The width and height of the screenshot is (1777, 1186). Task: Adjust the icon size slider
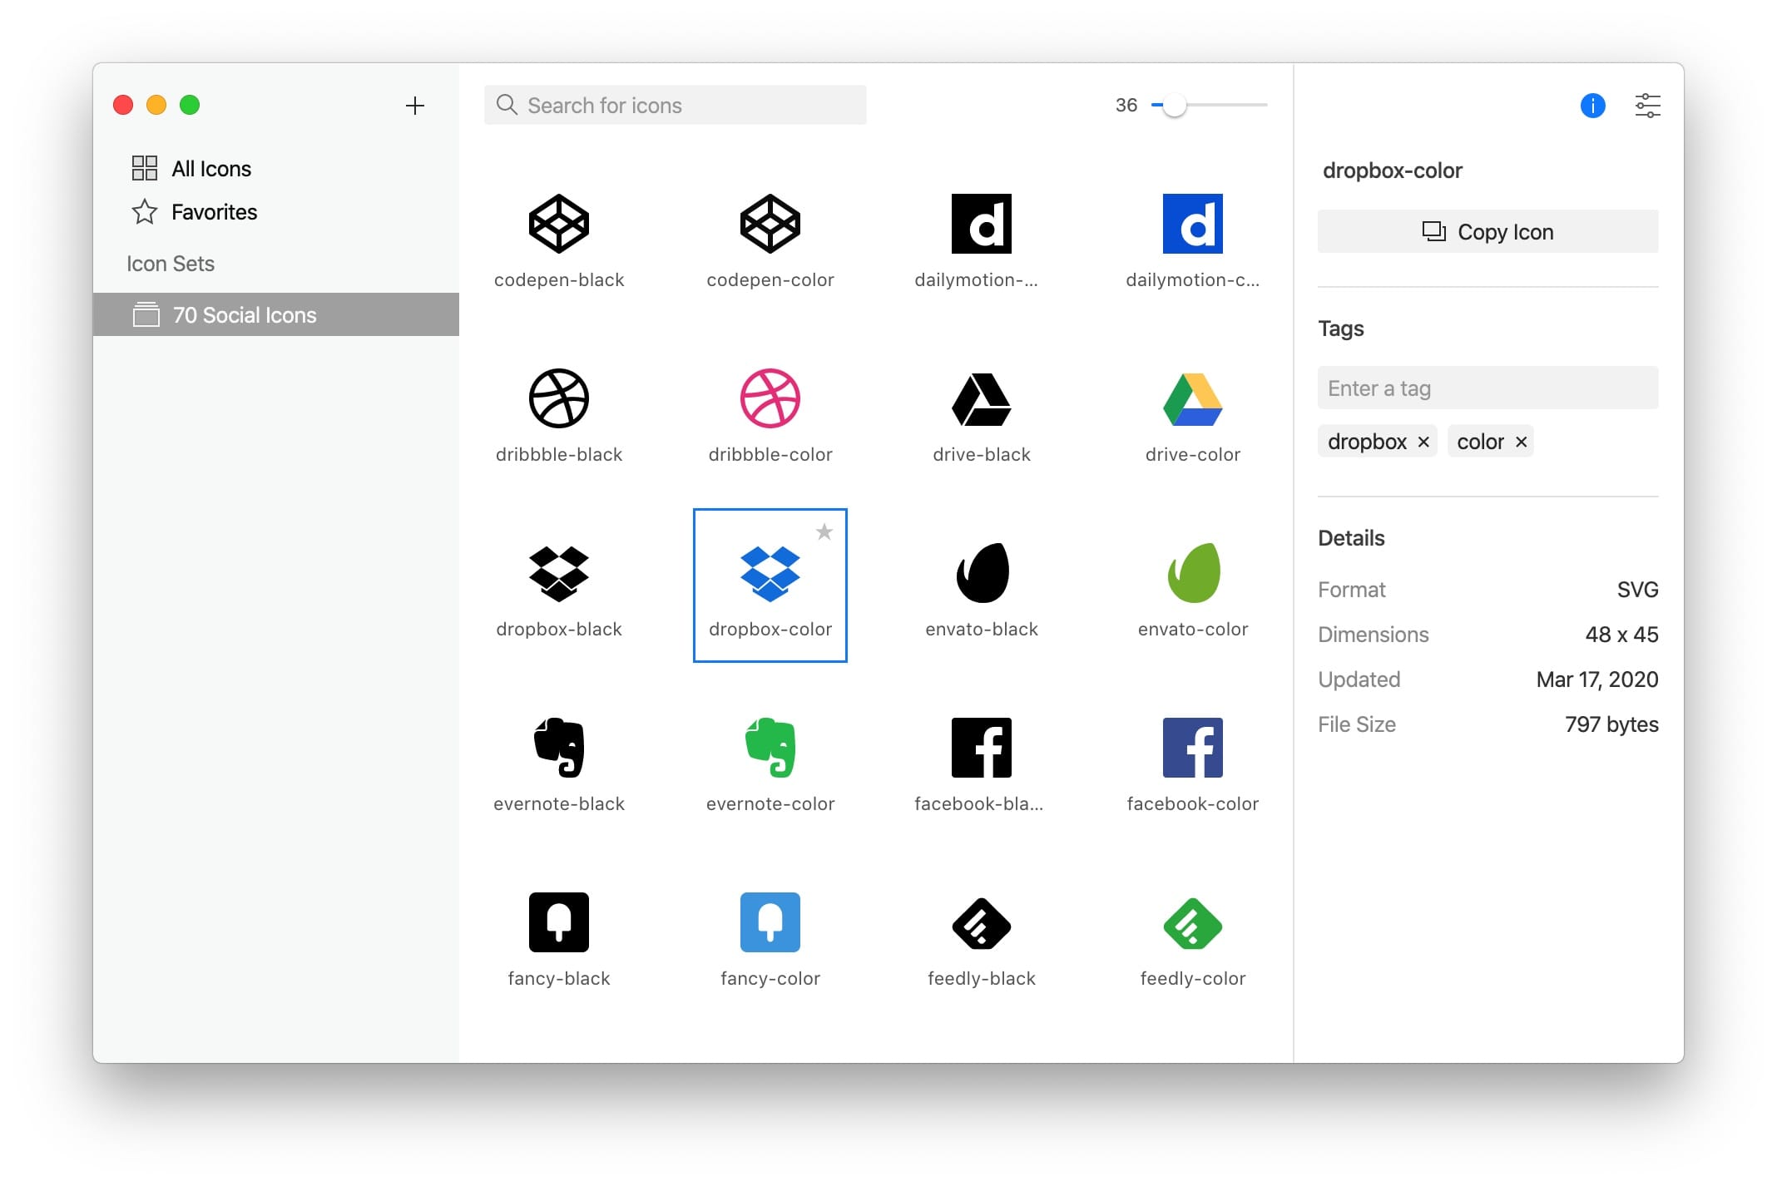point(1174,106)
